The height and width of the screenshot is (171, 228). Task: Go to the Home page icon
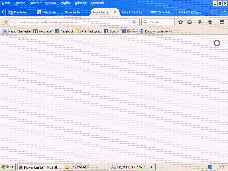[x=210, y=22]
